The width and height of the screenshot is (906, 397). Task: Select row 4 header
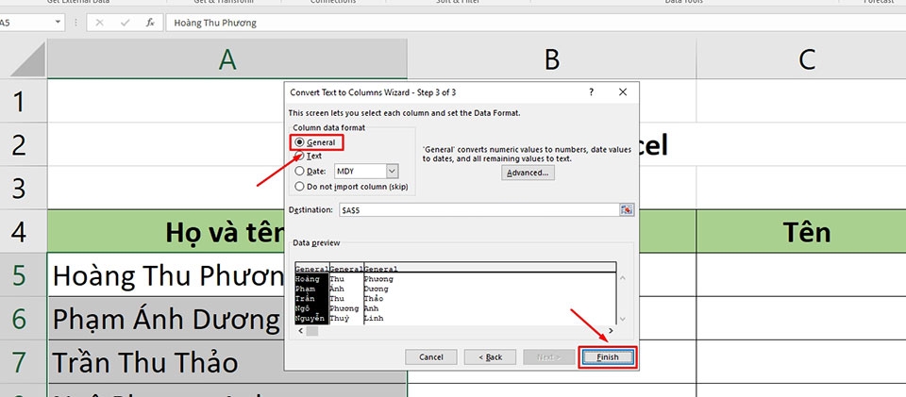[x=23, y=231]
